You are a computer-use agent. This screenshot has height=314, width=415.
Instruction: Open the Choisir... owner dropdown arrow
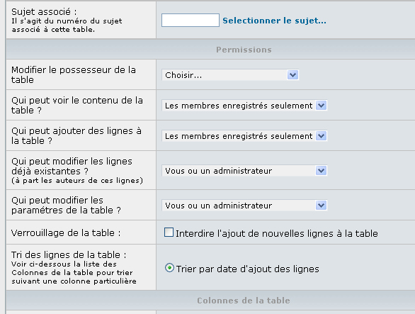pos(292,75)
